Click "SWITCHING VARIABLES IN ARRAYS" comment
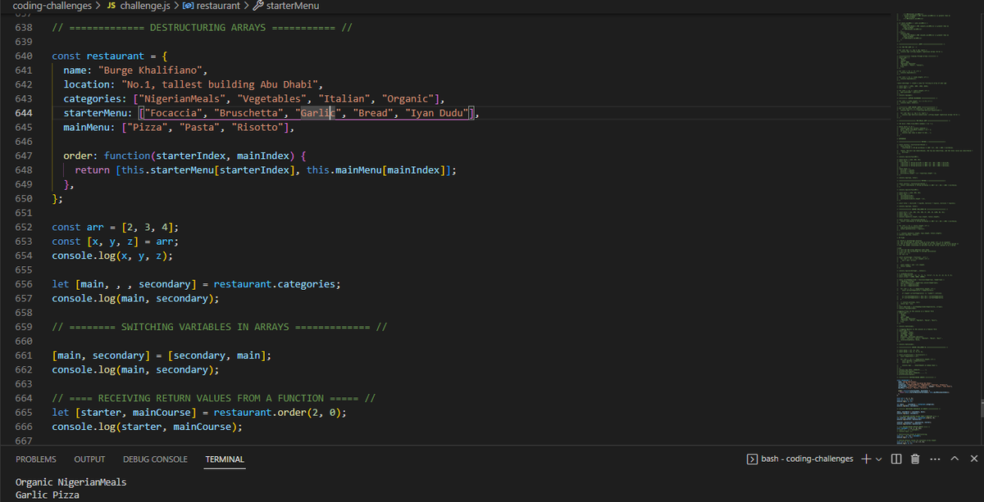 point(205,327)
